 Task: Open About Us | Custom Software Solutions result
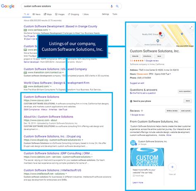click(x=48, y=117)
